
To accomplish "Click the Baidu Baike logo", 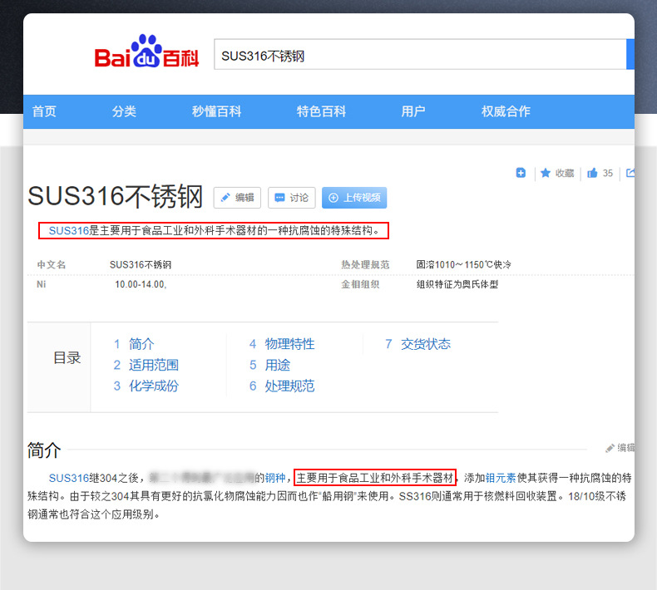I will [x=146, y=52].
